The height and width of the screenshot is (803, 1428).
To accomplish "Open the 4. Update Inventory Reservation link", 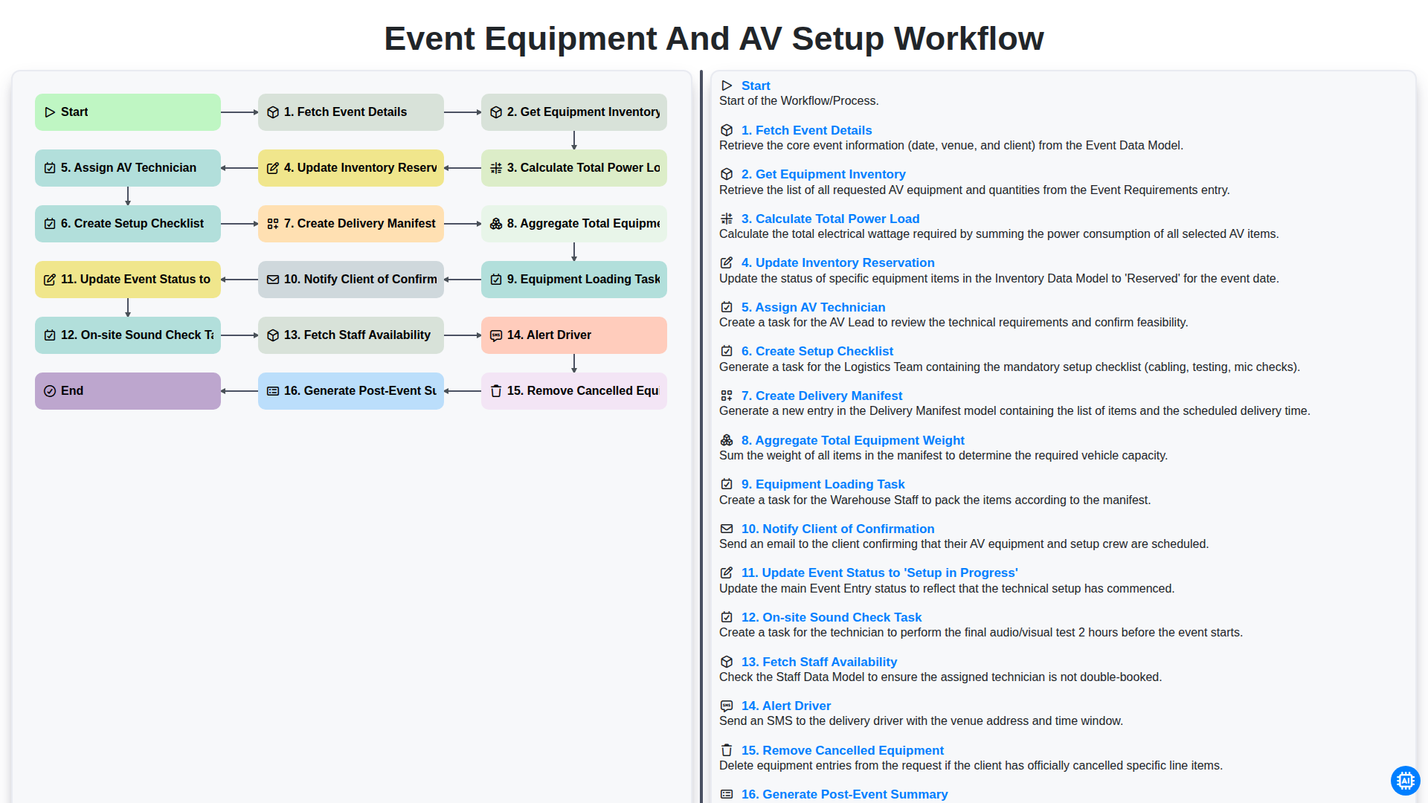I will click(837, 262).
